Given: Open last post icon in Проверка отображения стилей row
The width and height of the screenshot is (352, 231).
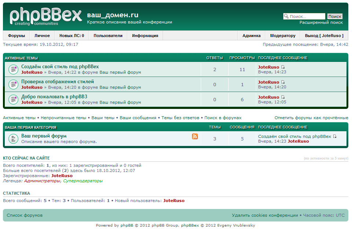Looking at the screenshot, I should 283,82.
